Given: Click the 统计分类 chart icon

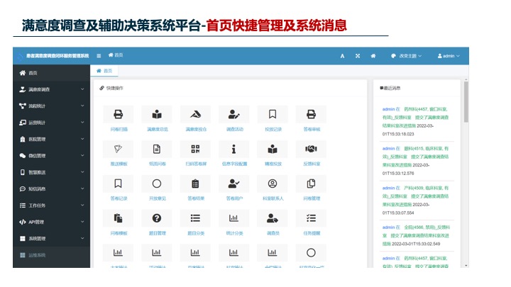Looking at the screenshot, I should (234, 218).
